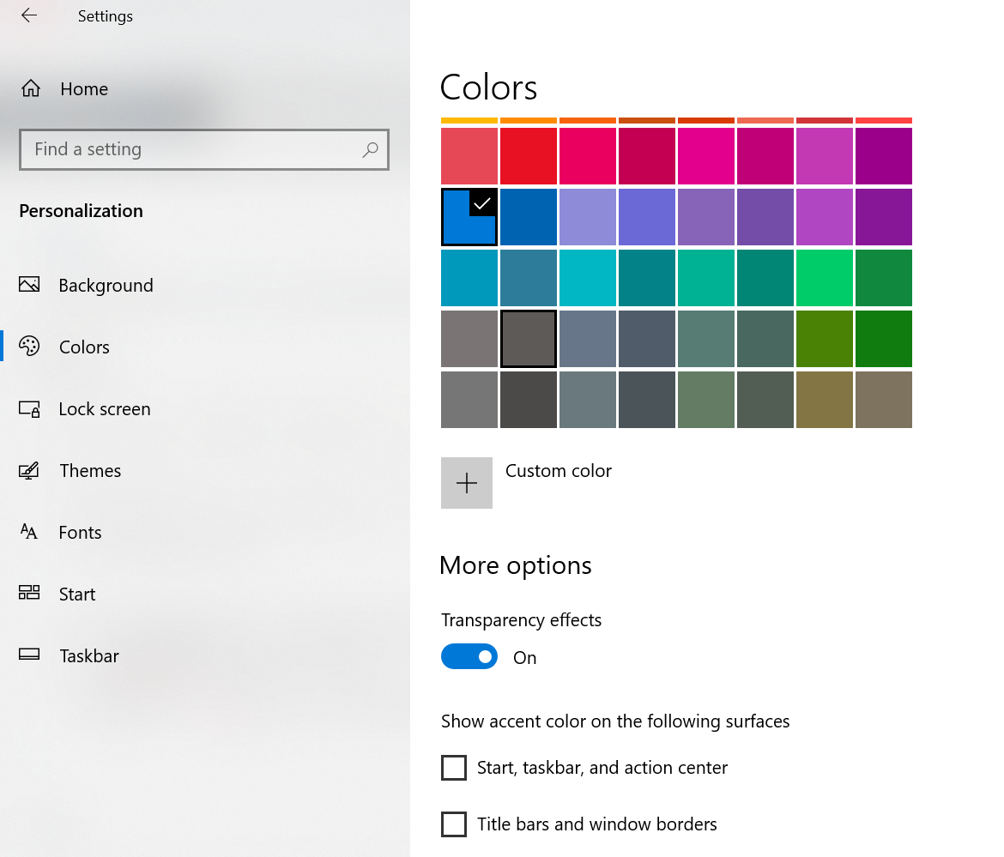Click the Custom color plus button

(x=467, y=483)
